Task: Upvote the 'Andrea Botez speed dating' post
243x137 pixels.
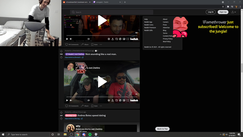Action: point(61,113)
